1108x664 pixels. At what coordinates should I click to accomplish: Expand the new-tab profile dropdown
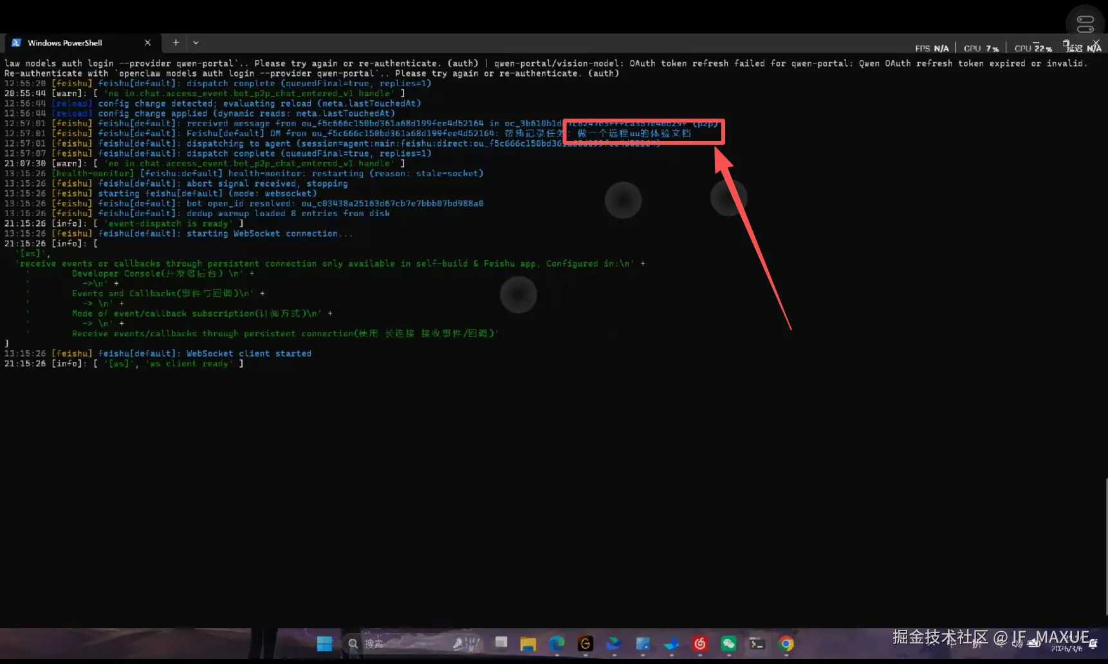tap(196, 43)
